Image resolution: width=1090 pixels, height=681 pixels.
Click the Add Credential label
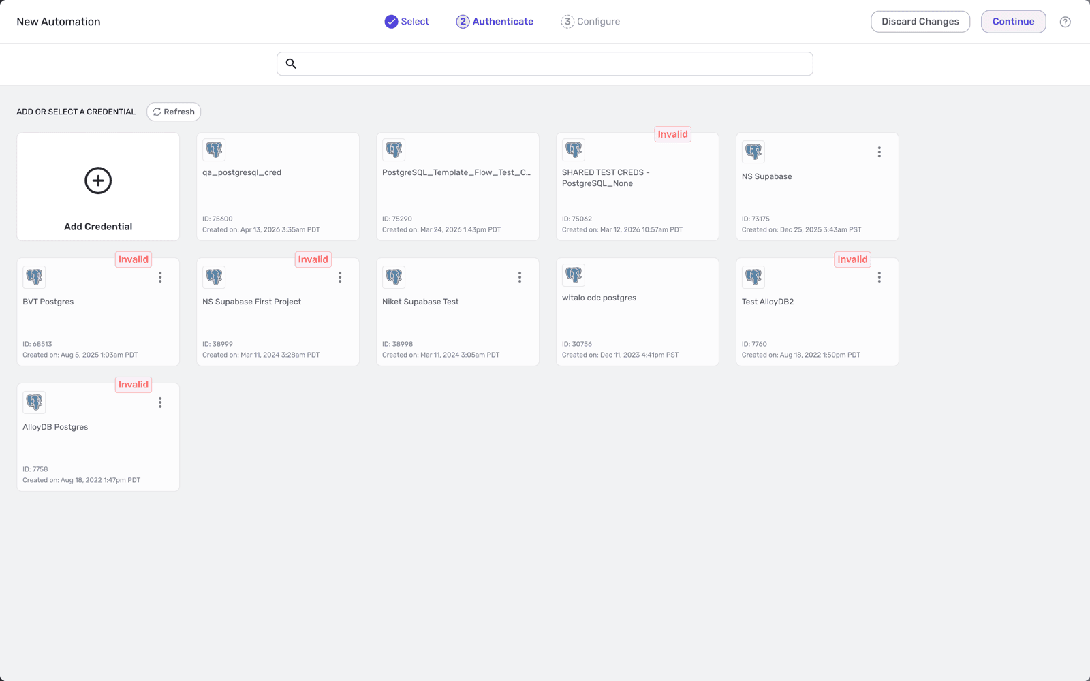[x=98, y=227]
